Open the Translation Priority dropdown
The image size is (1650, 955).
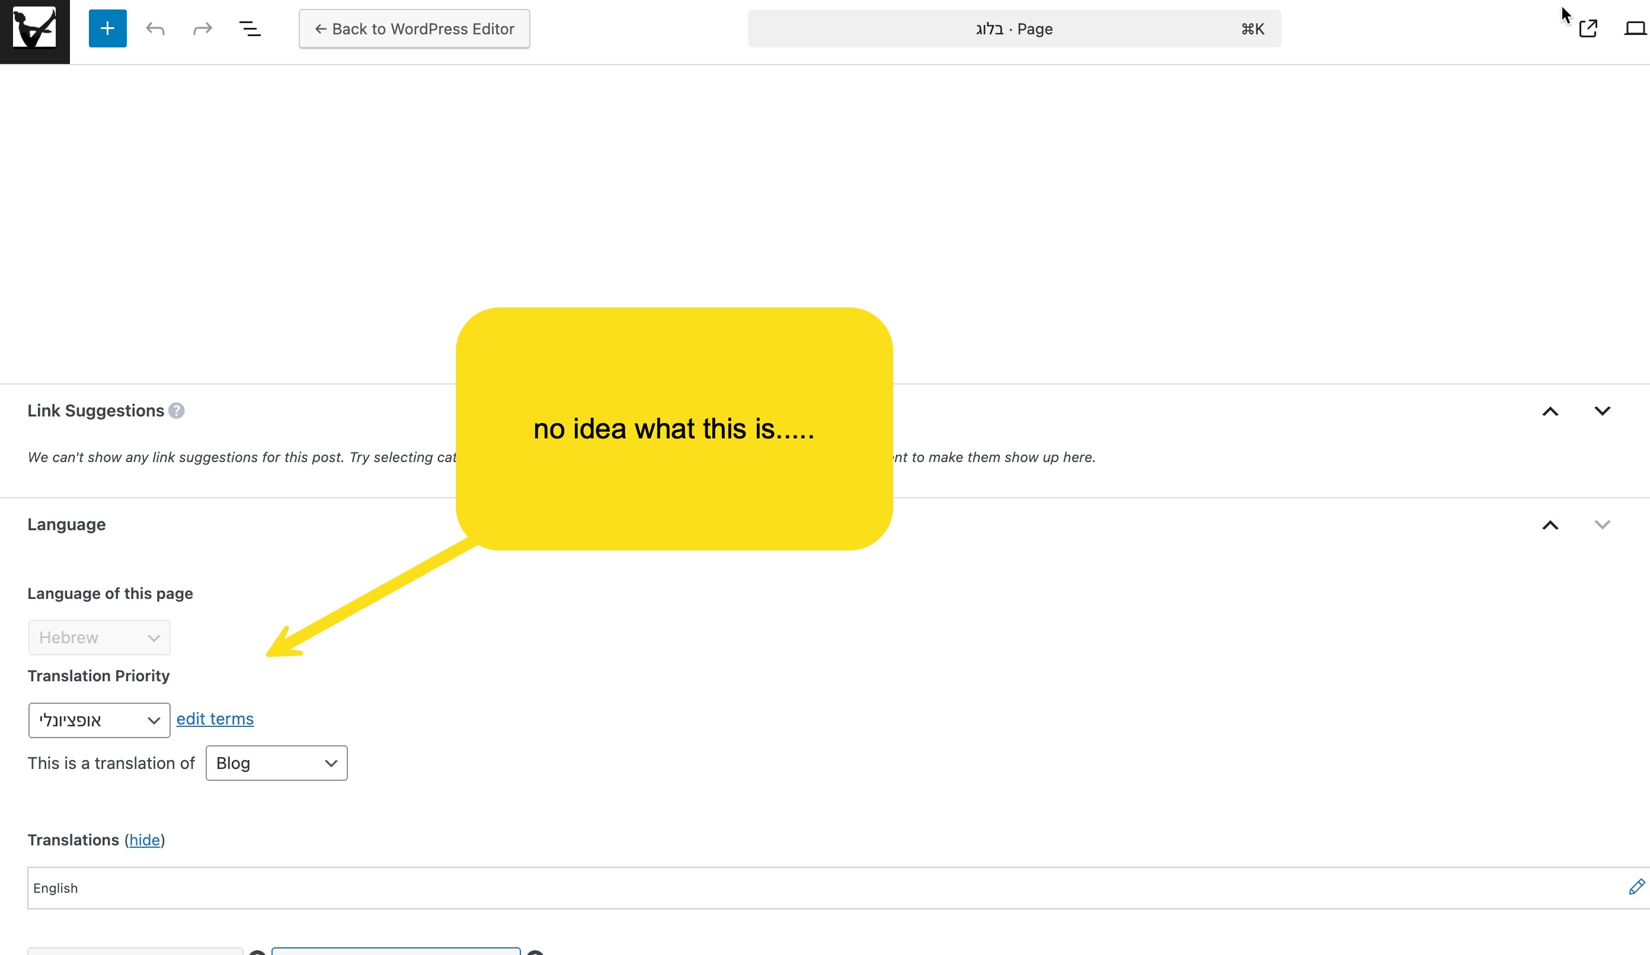tap(99, 720)
